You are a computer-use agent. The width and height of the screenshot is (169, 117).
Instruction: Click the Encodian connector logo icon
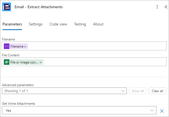click(7, 7)
